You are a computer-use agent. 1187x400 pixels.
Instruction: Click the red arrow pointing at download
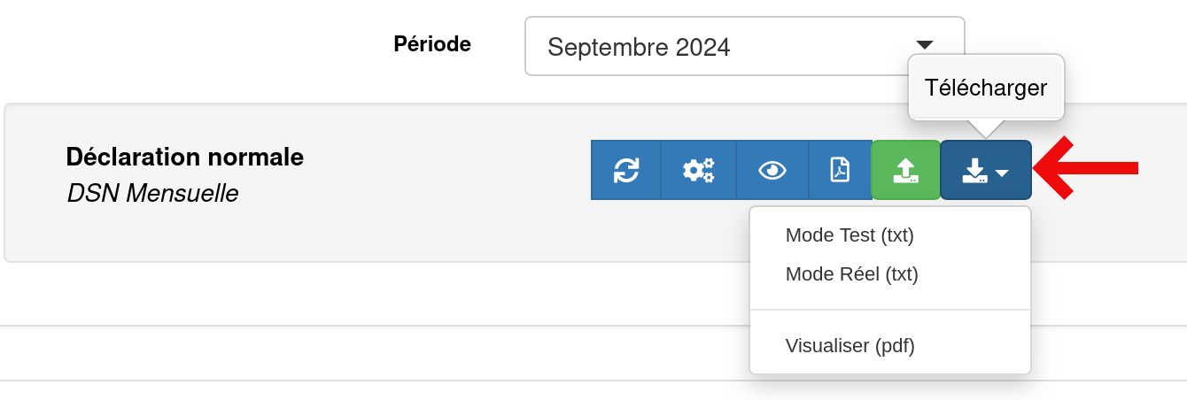click(1086, 165)
